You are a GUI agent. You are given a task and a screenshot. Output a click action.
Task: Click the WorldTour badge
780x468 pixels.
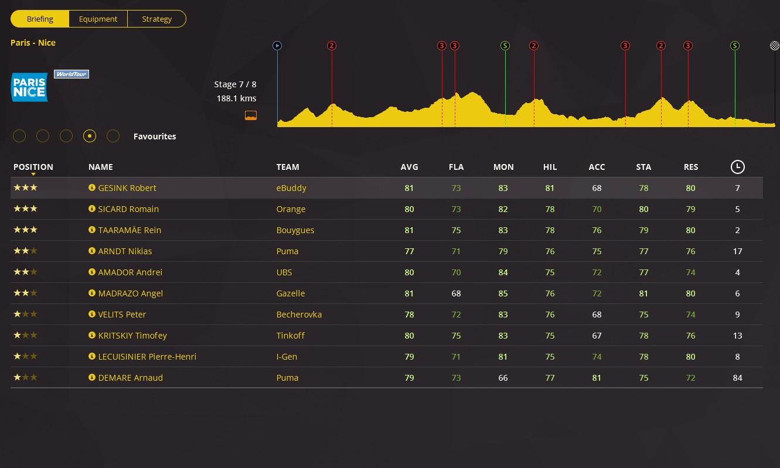[x=71, y=74]
